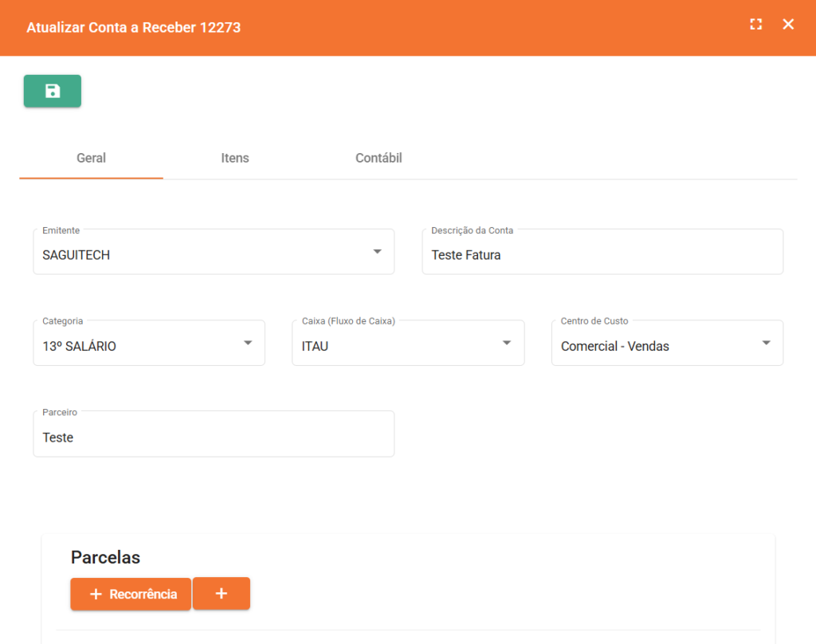Go to the Contábil tab

coord(379,158)
